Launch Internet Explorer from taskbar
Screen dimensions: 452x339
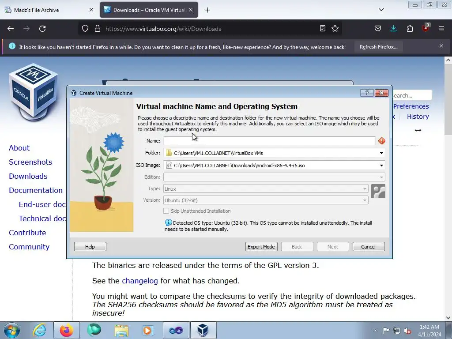click(39, 330)
